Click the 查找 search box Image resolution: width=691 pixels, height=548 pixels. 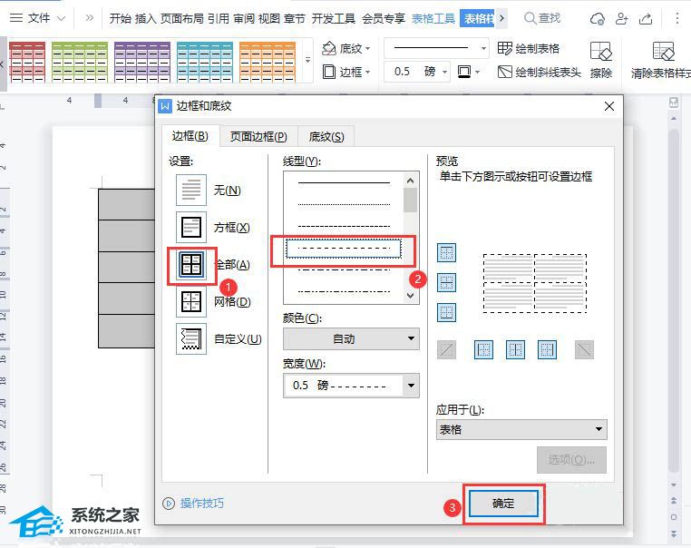(542, 18)
